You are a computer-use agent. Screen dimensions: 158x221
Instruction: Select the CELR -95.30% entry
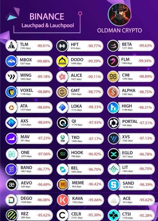click(80, 215)
